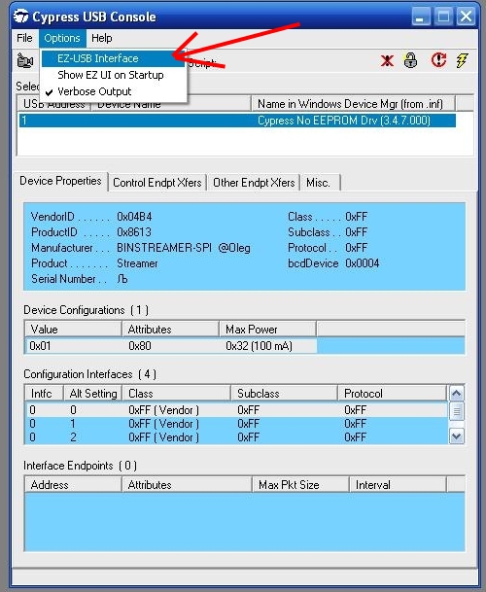Viewport: 486px width, 592px height.
Task: Select interface row with Alt Setting 2
Action: pos(236,437)
